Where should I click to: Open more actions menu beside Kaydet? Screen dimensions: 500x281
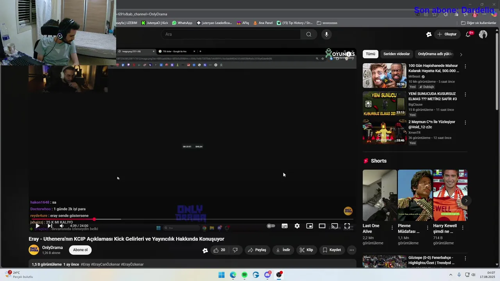(x=352, y=250)
